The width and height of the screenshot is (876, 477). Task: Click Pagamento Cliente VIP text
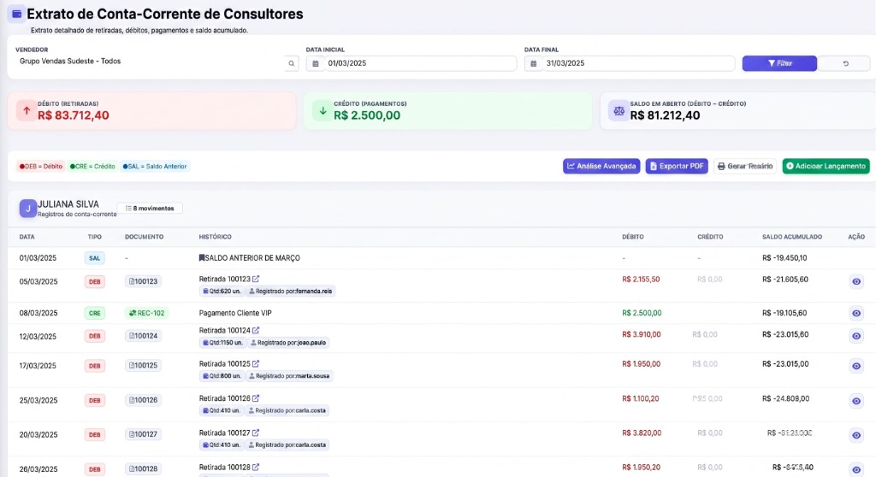[235, 314]
